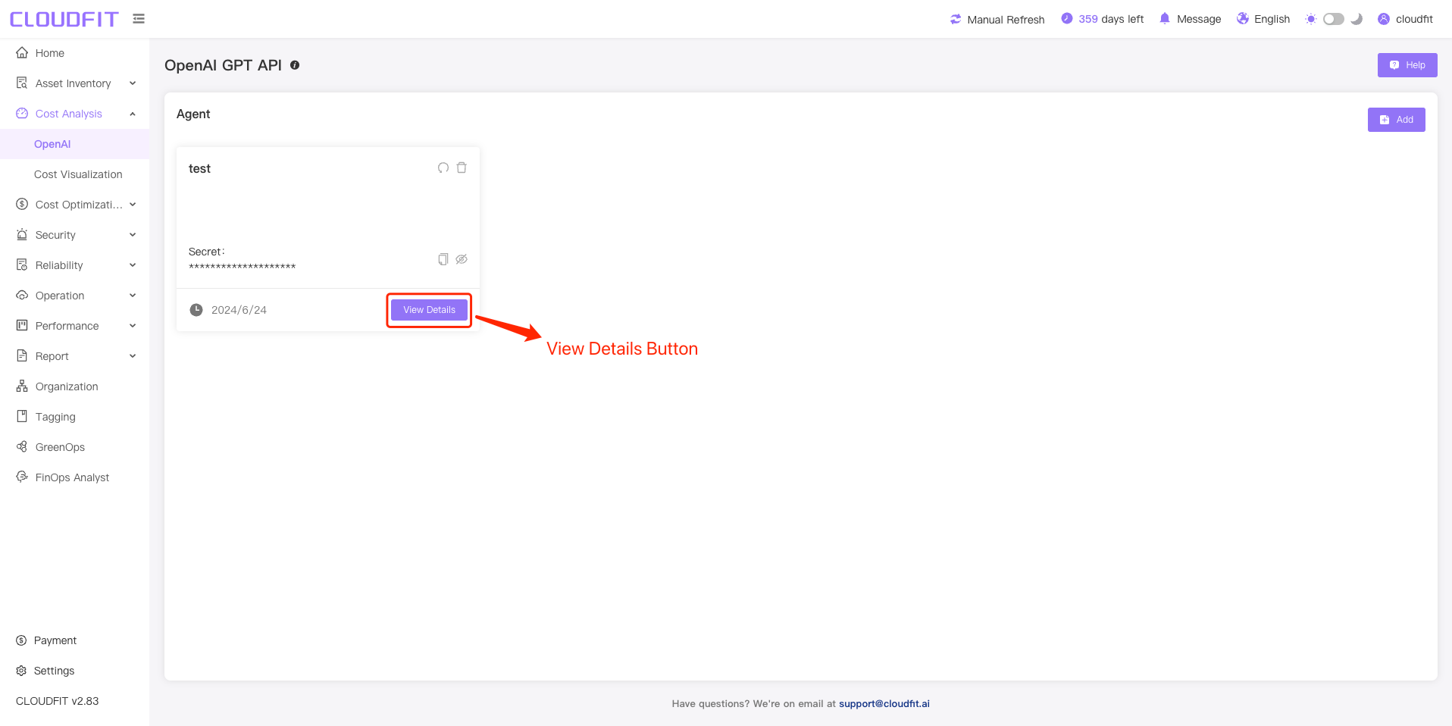Image resolution: width=1452 pixels, height=726 pixels.
Task: Refresh the test agent card
Action: pos(443,167)
